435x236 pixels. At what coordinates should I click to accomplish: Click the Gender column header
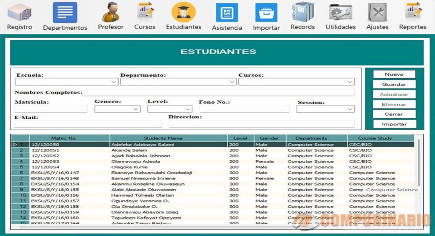pos(270,138)
